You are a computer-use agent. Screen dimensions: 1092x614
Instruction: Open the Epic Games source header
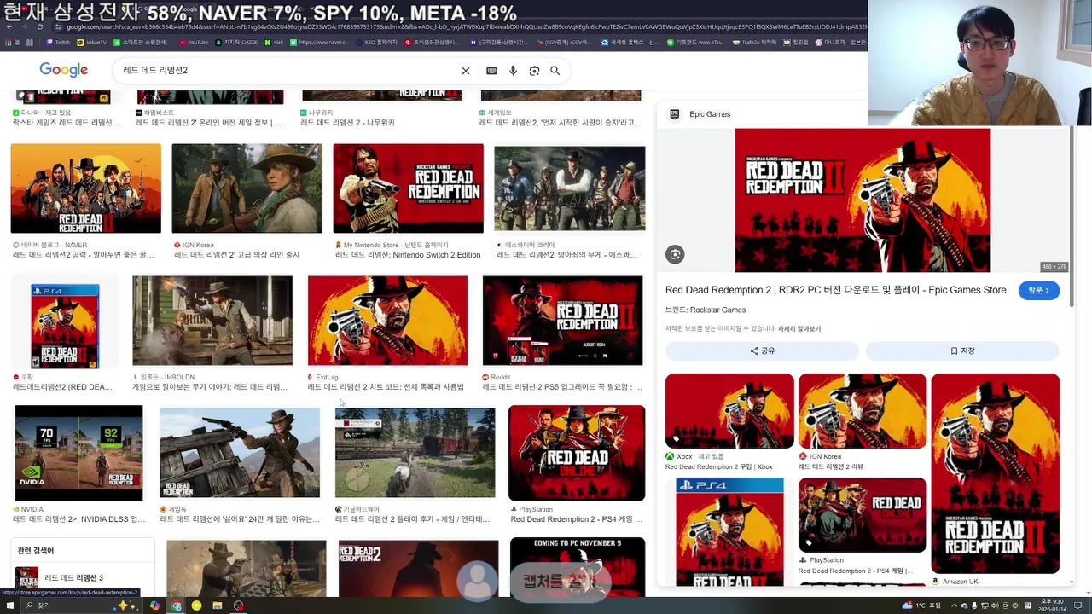click(700, 113)
